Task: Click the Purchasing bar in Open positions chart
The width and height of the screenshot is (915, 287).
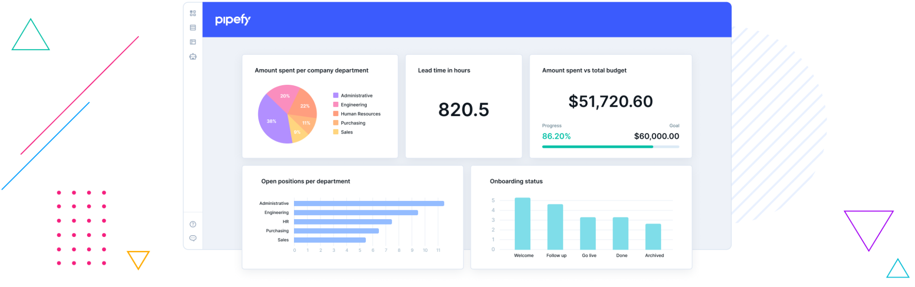Action: (336, 231)
